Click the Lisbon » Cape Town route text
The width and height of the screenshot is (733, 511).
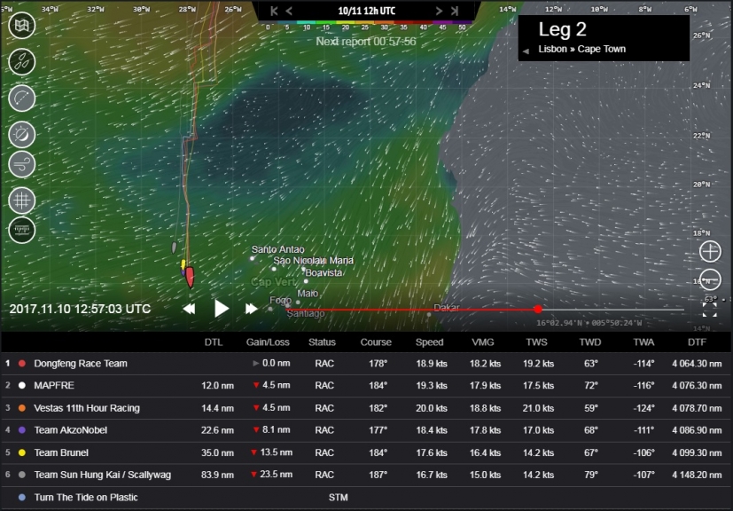[x=581, y=49]
